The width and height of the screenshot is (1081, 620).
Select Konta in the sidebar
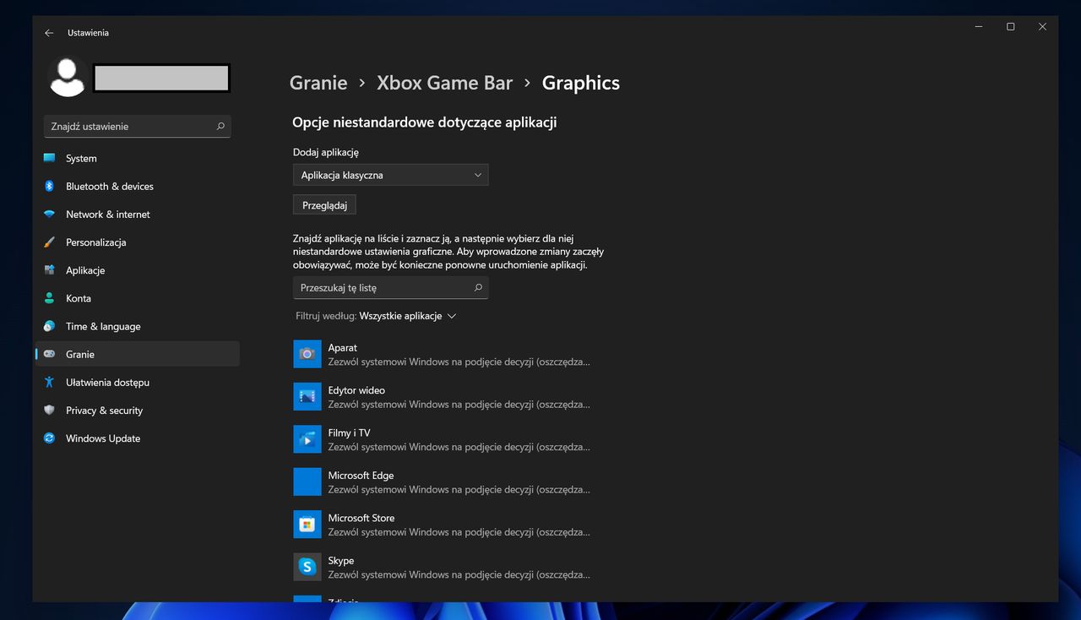(x=78, y=298)
